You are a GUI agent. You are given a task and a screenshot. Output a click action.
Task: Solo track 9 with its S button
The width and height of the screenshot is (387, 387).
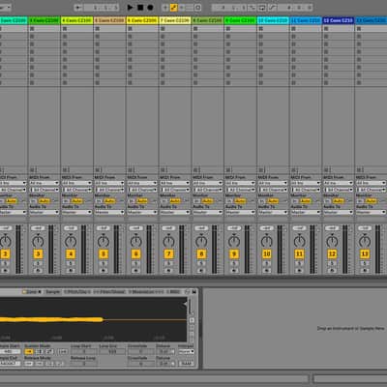(234, 264)
